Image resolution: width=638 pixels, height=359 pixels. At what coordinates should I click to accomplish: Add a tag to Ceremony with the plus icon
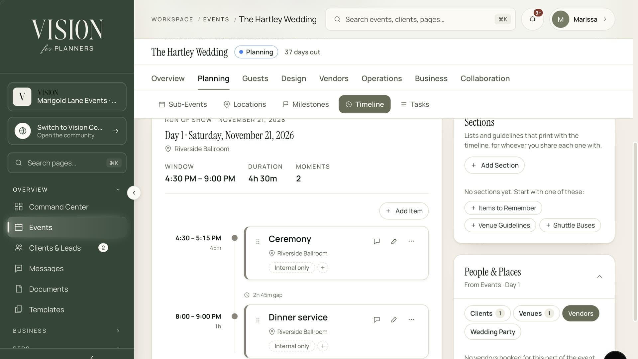[x=323, y=268]
